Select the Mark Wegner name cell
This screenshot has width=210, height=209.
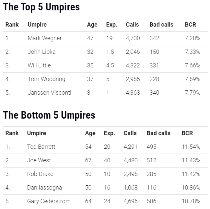pos(45,39)
